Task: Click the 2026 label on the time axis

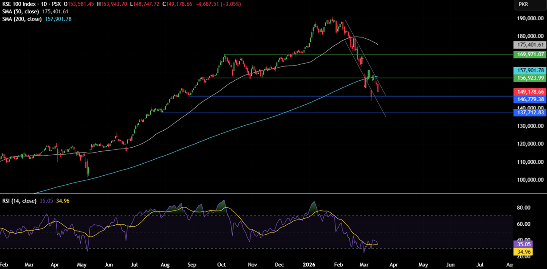Action: click(309, 264)
